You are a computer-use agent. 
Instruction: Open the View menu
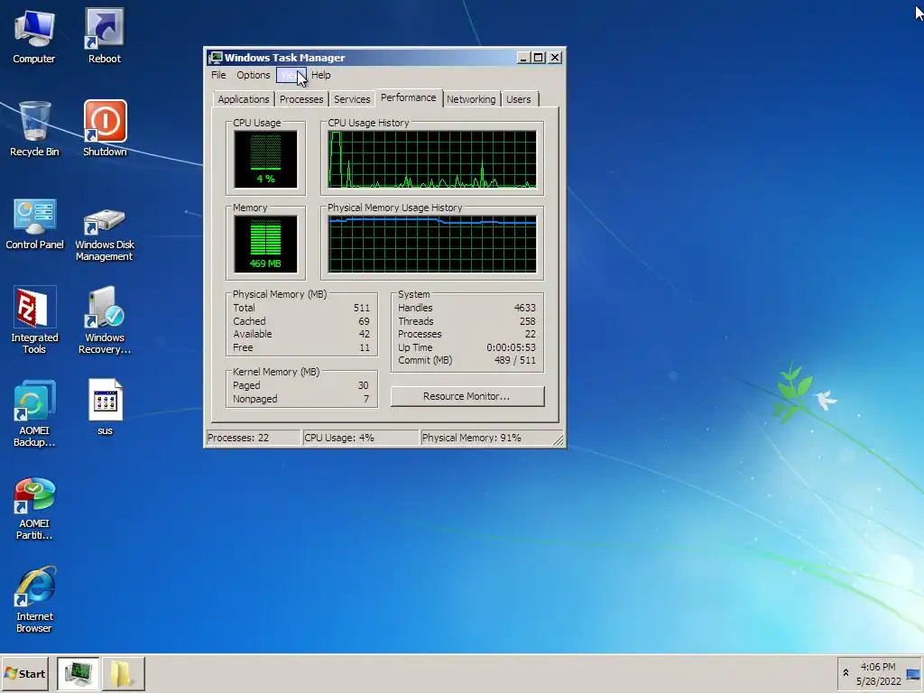(x=291, y=75)
